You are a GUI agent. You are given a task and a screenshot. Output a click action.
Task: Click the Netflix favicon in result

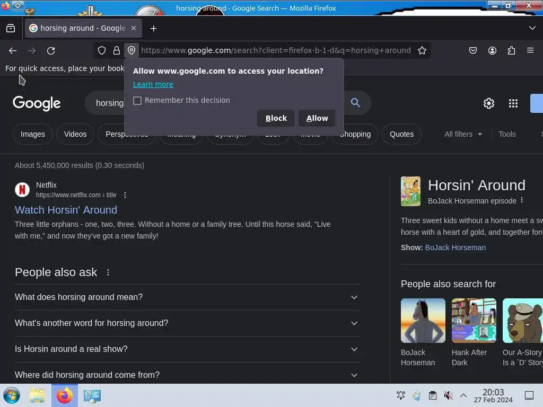pyautogui.click(x=22, y=190)
